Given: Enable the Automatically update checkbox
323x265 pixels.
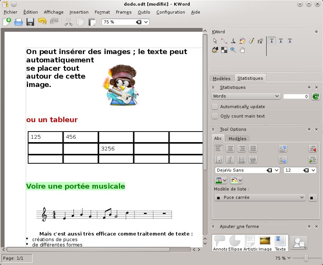Looking at the screenshot, I should click(215, 107).
